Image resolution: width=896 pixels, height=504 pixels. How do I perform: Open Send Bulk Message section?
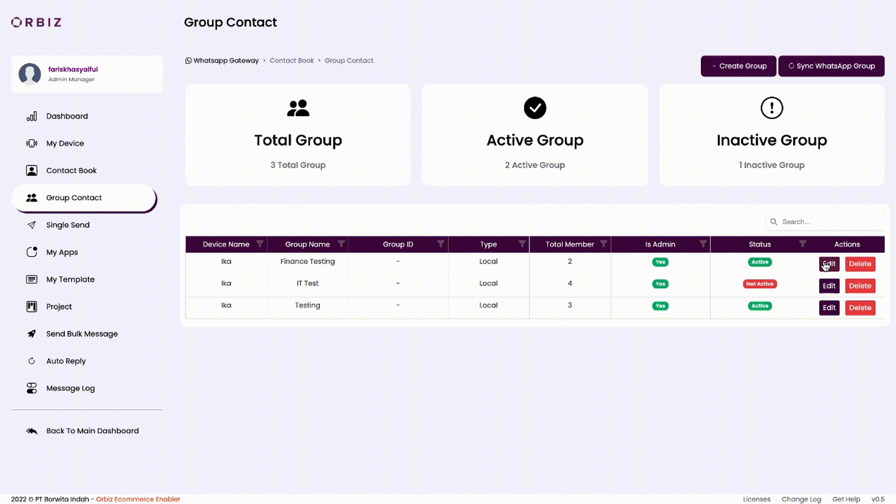[82, 334]
